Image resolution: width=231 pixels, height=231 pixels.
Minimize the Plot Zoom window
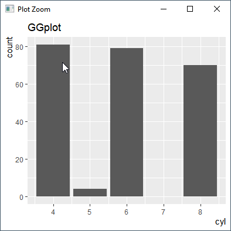164,9
